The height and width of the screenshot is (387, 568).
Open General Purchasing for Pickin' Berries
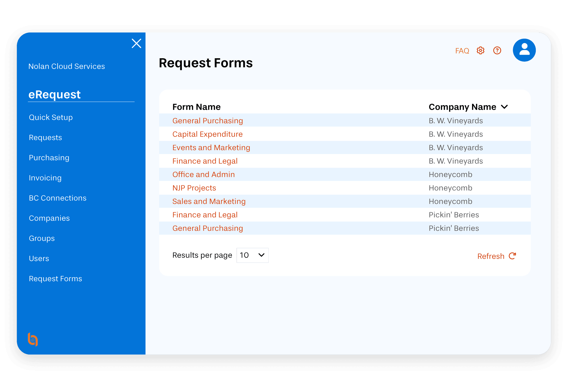(x=208, y=228)
